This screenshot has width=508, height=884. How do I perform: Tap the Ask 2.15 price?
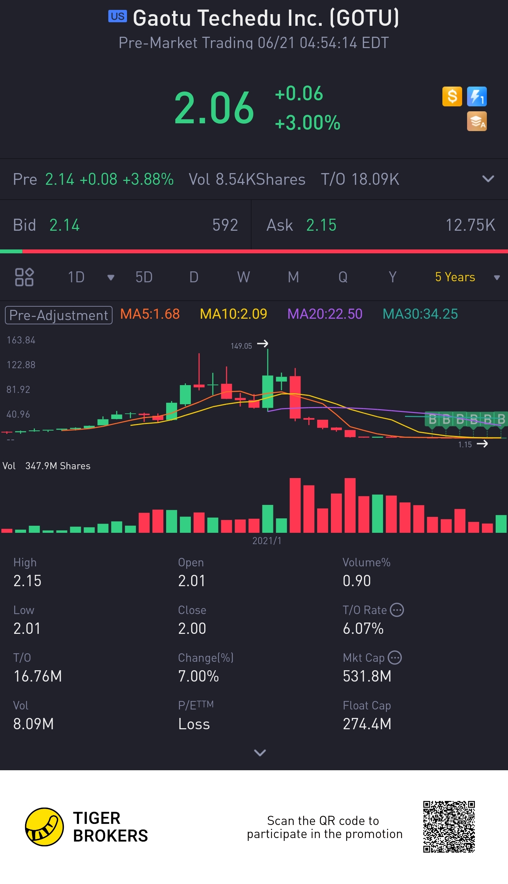[x=321, y=225]
